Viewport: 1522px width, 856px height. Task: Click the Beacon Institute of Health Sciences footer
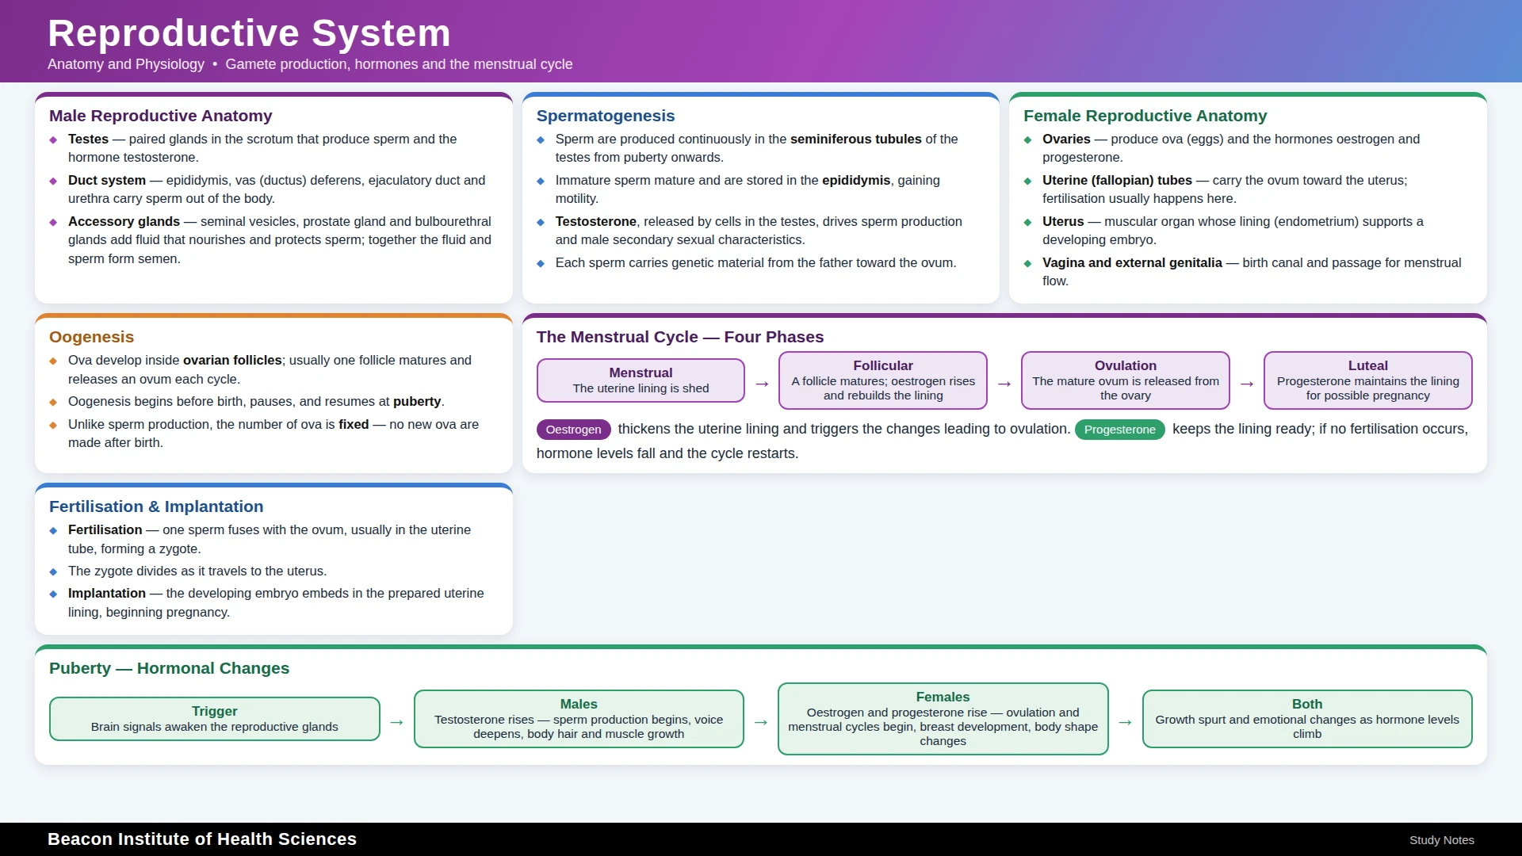pos(202,839)
